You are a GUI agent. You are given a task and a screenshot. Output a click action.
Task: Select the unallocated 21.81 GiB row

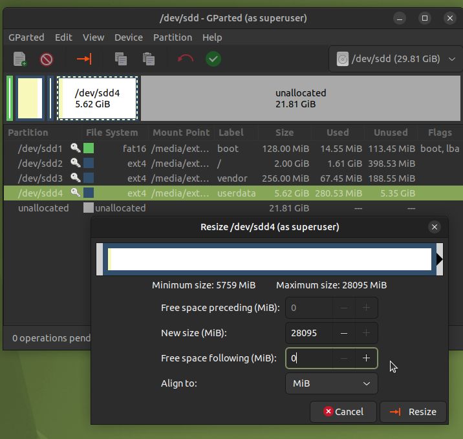coord(233,208)
